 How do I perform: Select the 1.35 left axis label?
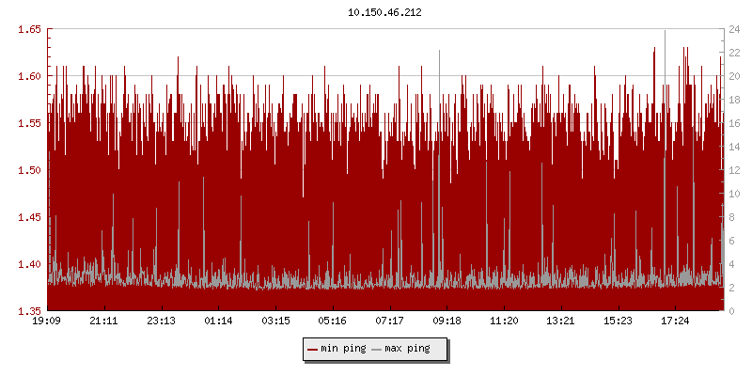(28, 311)
